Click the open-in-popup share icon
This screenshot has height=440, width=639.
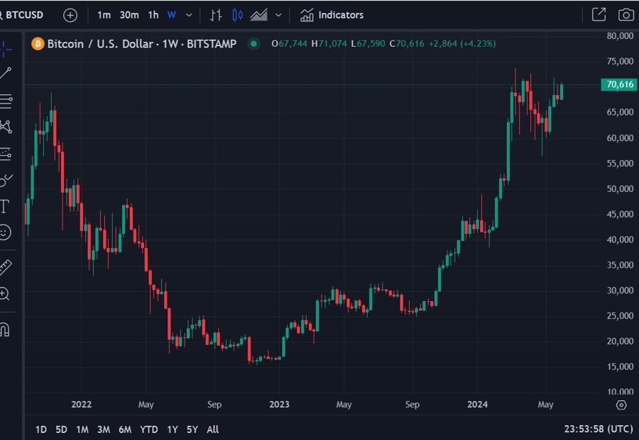coord(599,15)
